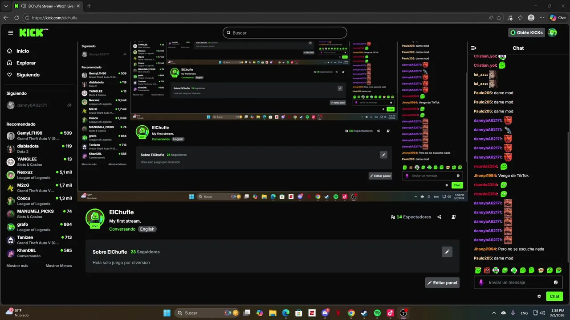This screenshot has height=320, width=570.
Task: Refresh the browser page
Action: (x=16, y=18)
